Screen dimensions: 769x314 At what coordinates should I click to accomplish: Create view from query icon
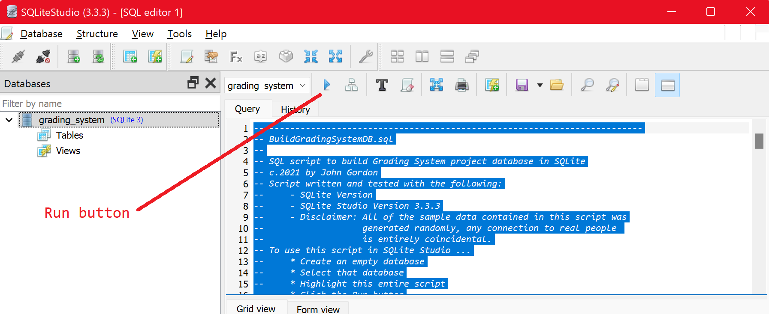(492, 85)
